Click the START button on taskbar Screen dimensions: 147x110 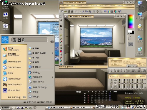pos(6,108)
